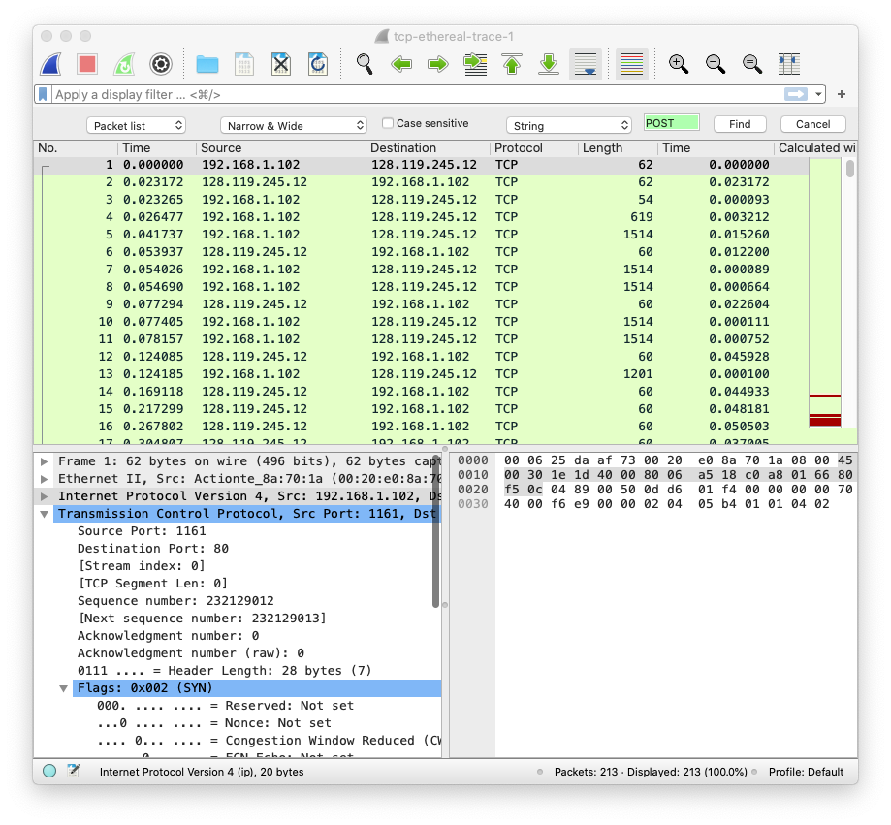Reset text to normal size icon
891x825 pixels.
(x=752, y=64)
